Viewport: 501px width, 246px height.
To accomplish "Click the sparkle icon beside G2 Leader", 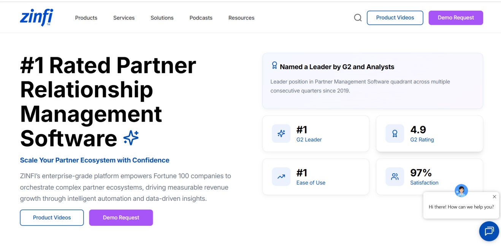I will 281,133.
